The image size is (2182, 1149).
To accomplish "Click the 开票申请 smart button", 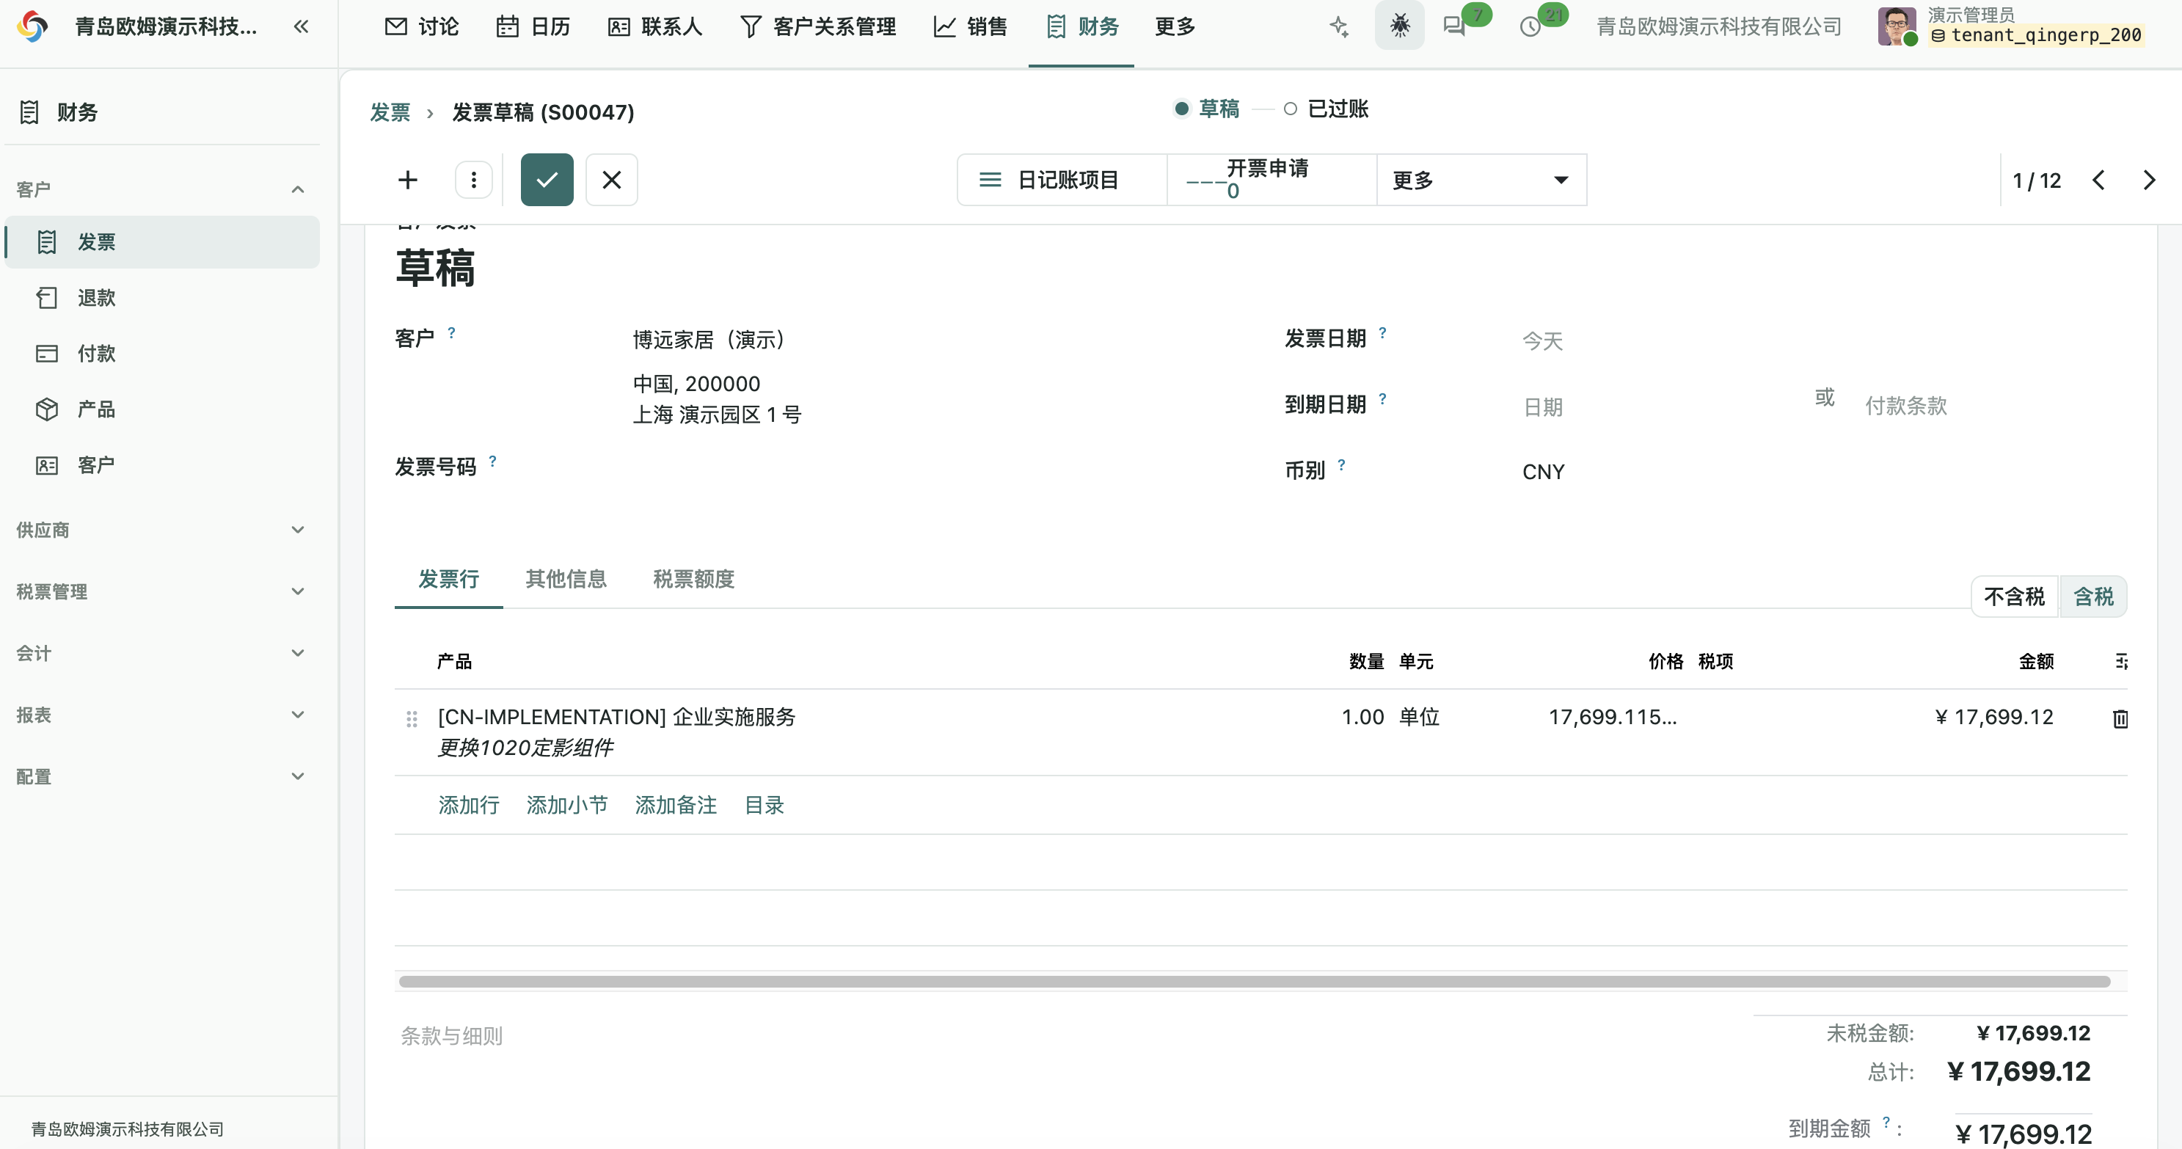I will click(x=1271, y=180).
